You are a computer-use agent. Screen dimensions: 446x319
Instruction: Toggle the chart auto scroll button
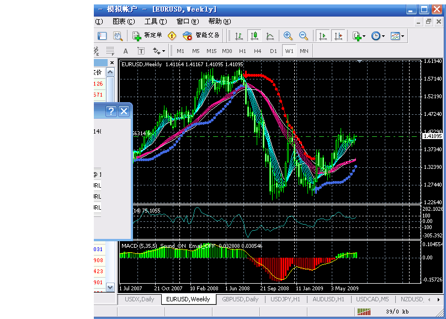[323, 36]
